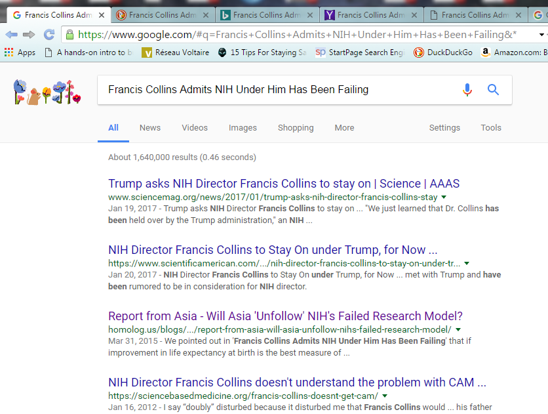This screenshot has width=548, height=414.
Task: Click the browser back arrow button
Action: (x=11, y=35)
